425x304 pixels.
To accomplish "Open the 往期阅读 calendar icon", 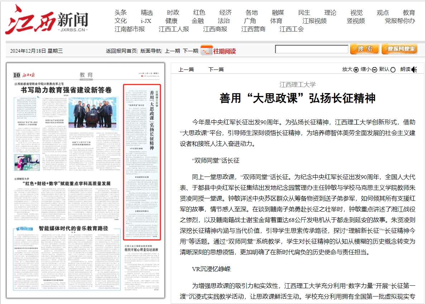I will point(207,50).
